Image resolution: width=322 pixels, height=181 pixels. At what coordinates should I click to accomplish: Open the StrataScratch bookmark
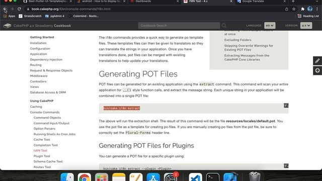tap(30, 16)
